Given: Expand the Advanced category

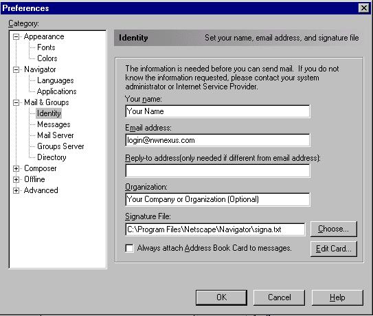Looking at the screenshot, I should coord(16,190).
